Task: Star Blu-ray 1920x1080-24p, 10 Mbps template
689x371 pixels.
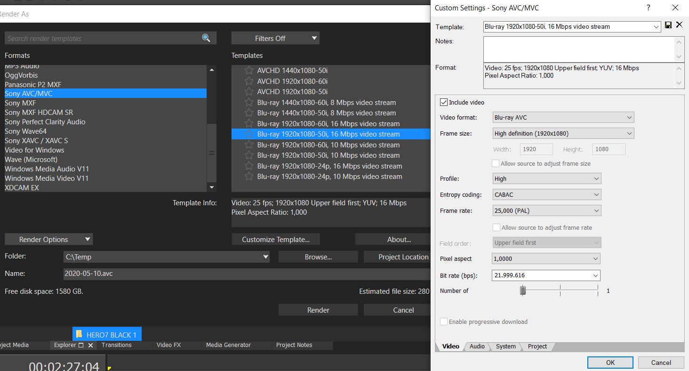Action: pyautogui.click(x=249, y=177)
